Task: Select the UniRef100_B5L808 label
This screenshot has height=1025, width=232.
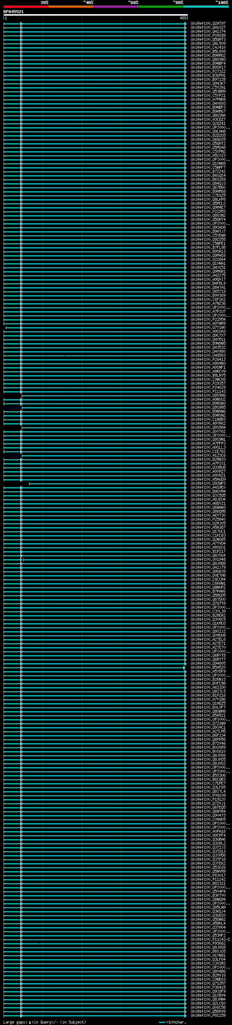Action: pos(208,51)
